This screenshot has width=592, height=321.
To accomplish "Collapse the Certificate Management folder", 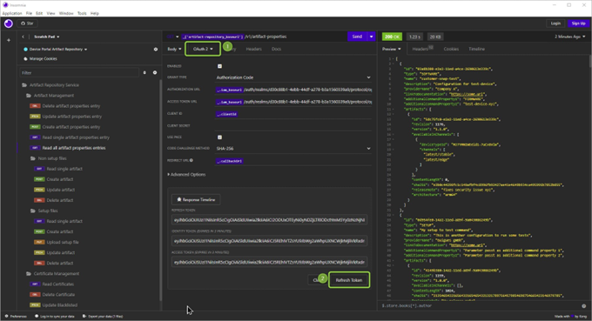I will pyautogui.click(x=52, y=274).
